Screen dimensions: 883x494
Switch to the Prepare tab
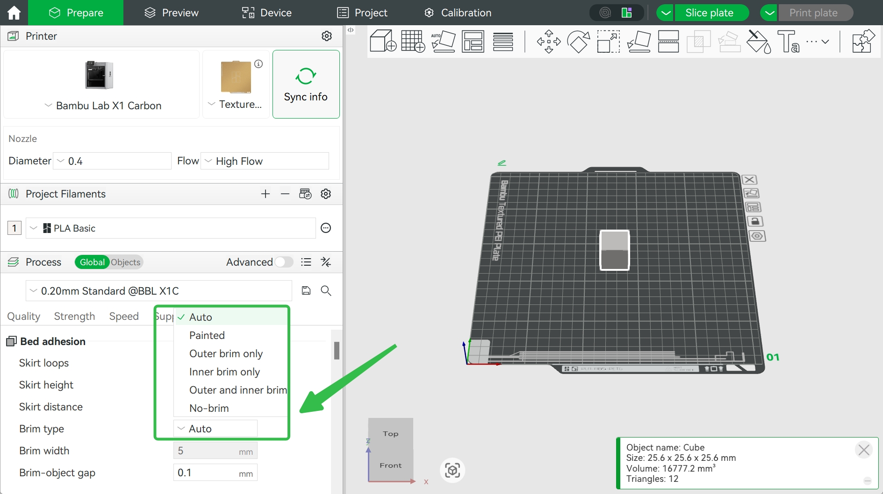pos(76,13)
